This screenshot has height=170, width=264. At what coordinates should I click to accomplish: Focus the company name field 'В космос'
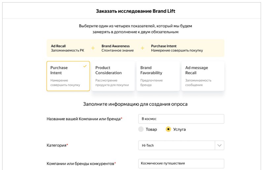[x=181, y=119]
